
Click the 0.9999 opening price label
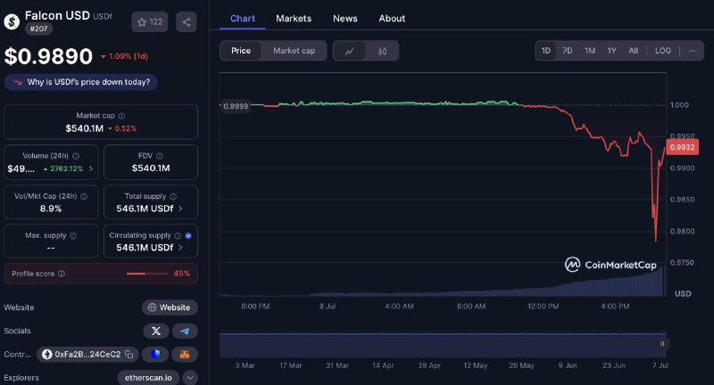click(x=236, y=106)
